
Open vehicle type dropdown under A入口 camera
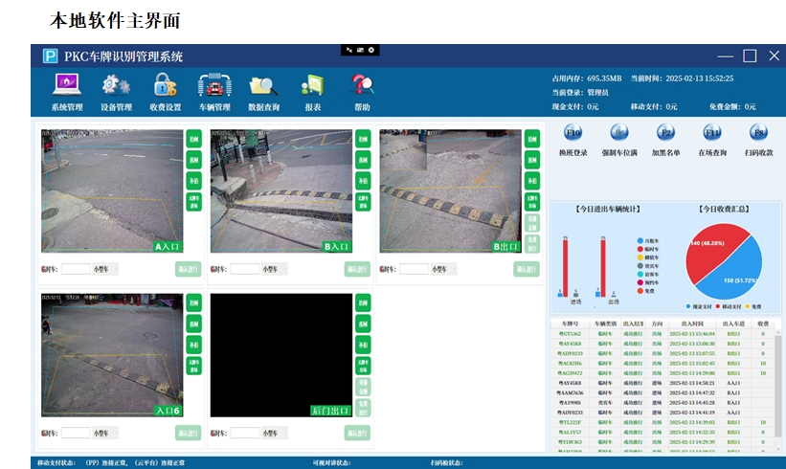106,270
